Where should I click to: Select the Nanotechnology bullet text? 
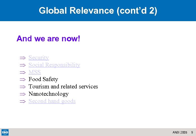tap(48, 94)
